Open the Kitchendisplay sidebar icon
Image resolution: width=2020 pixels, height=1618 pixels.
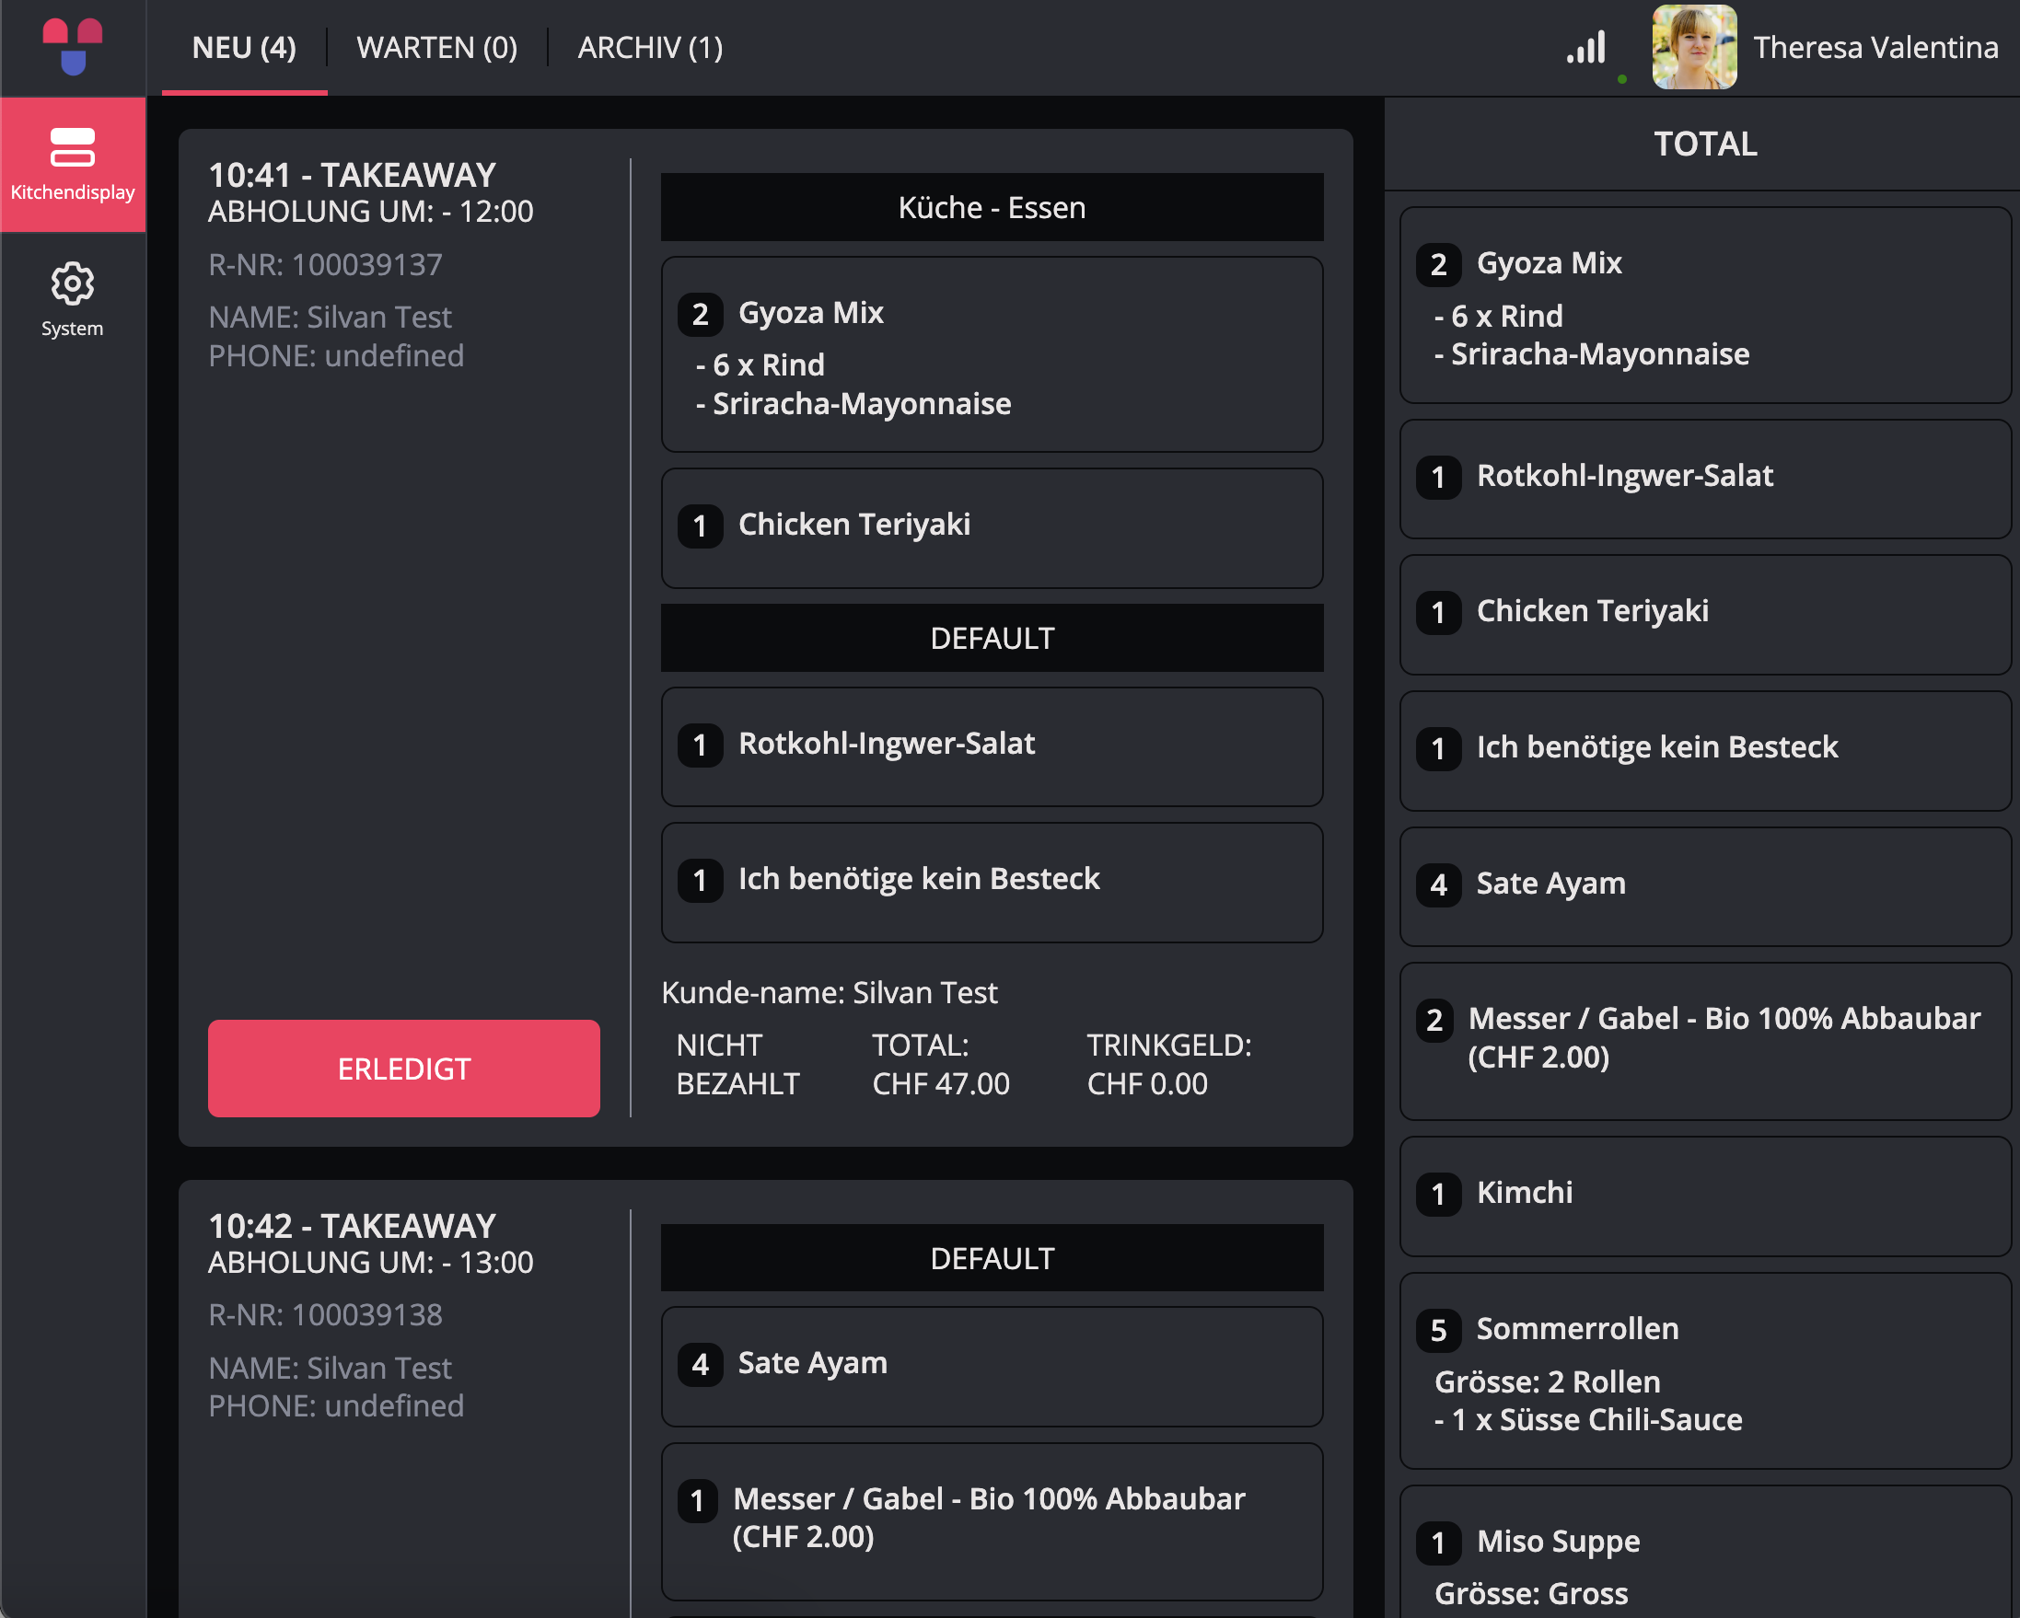(72, 164)
